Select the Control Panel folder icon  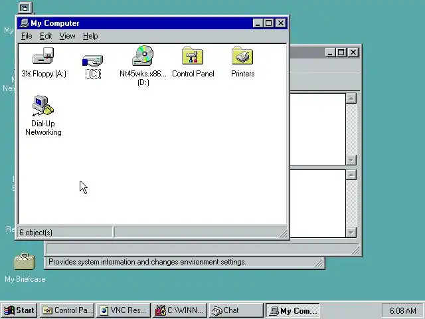point(193,56)
